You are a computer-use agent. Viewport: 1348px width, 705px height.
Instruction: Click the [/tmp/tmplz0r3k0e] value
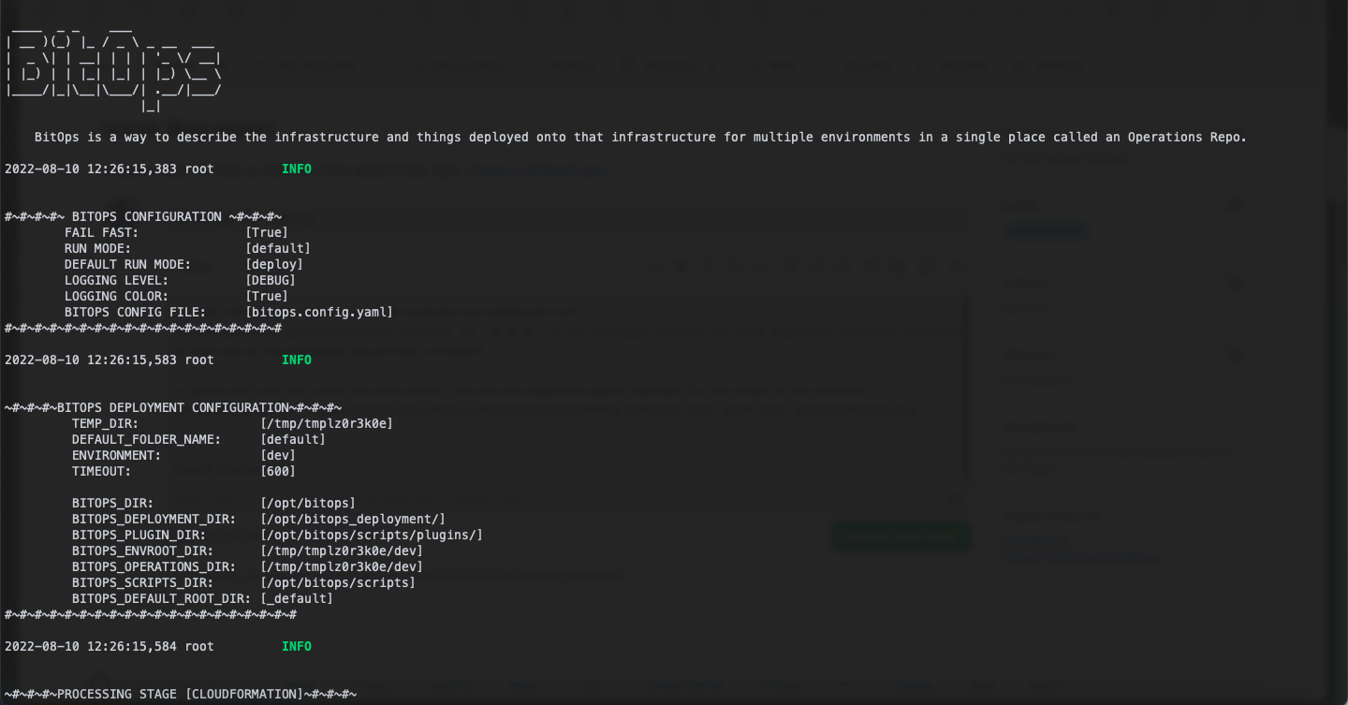coord(327,423)
